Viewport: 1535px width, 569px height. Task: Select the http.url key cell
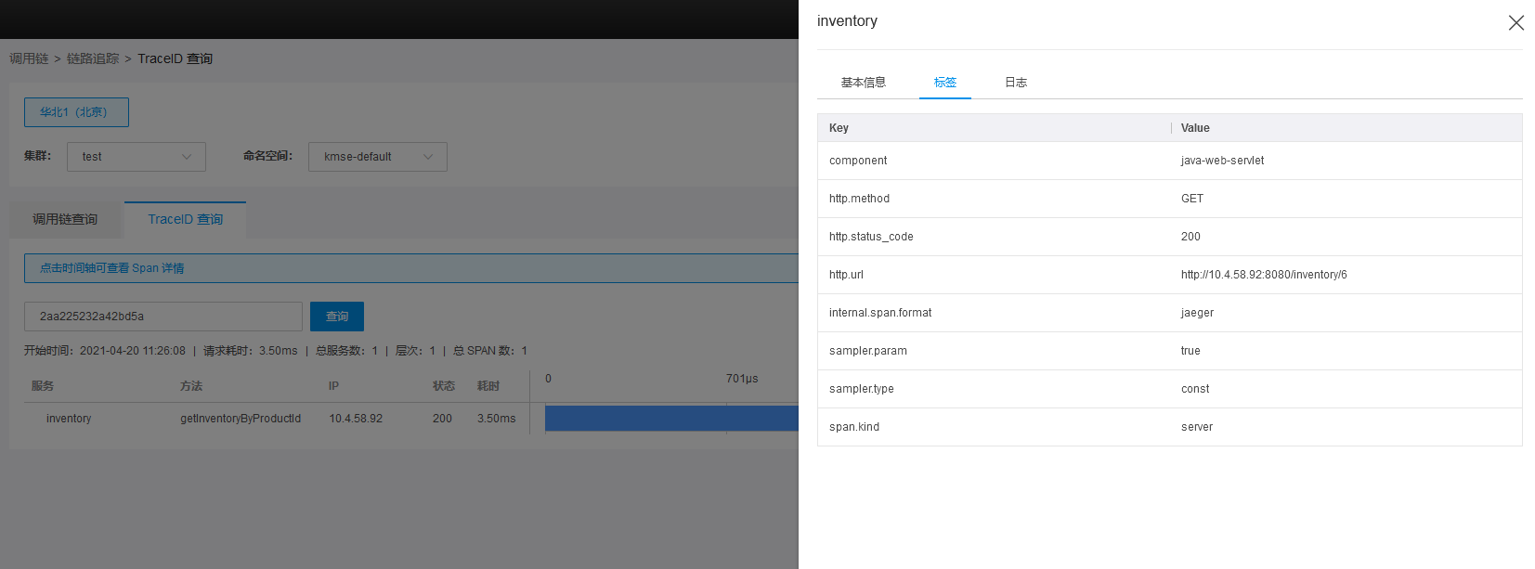(x=846, y=275)
